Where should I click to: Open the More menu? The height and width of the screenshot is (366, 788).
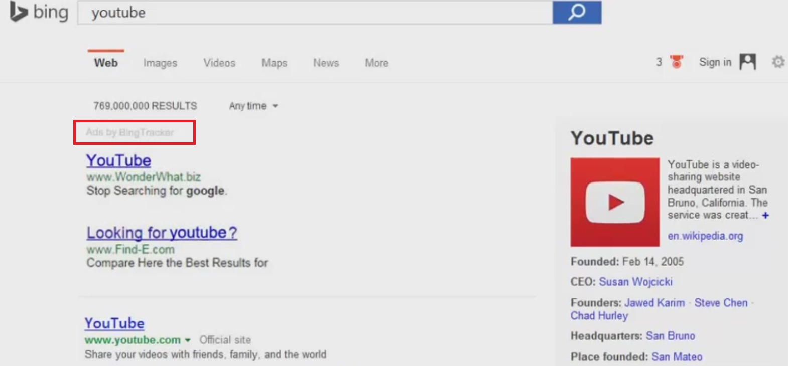(377, 63)
